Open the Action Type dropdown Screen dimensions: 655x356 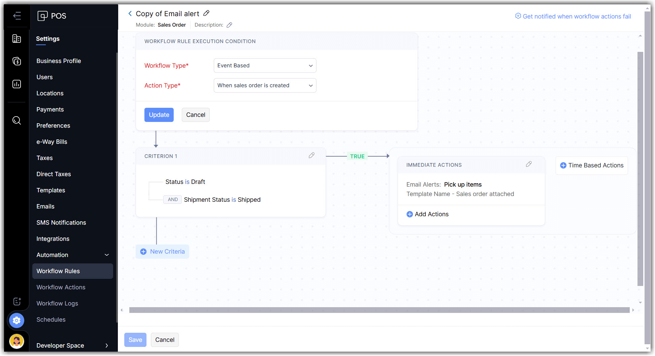click(265, 86)
